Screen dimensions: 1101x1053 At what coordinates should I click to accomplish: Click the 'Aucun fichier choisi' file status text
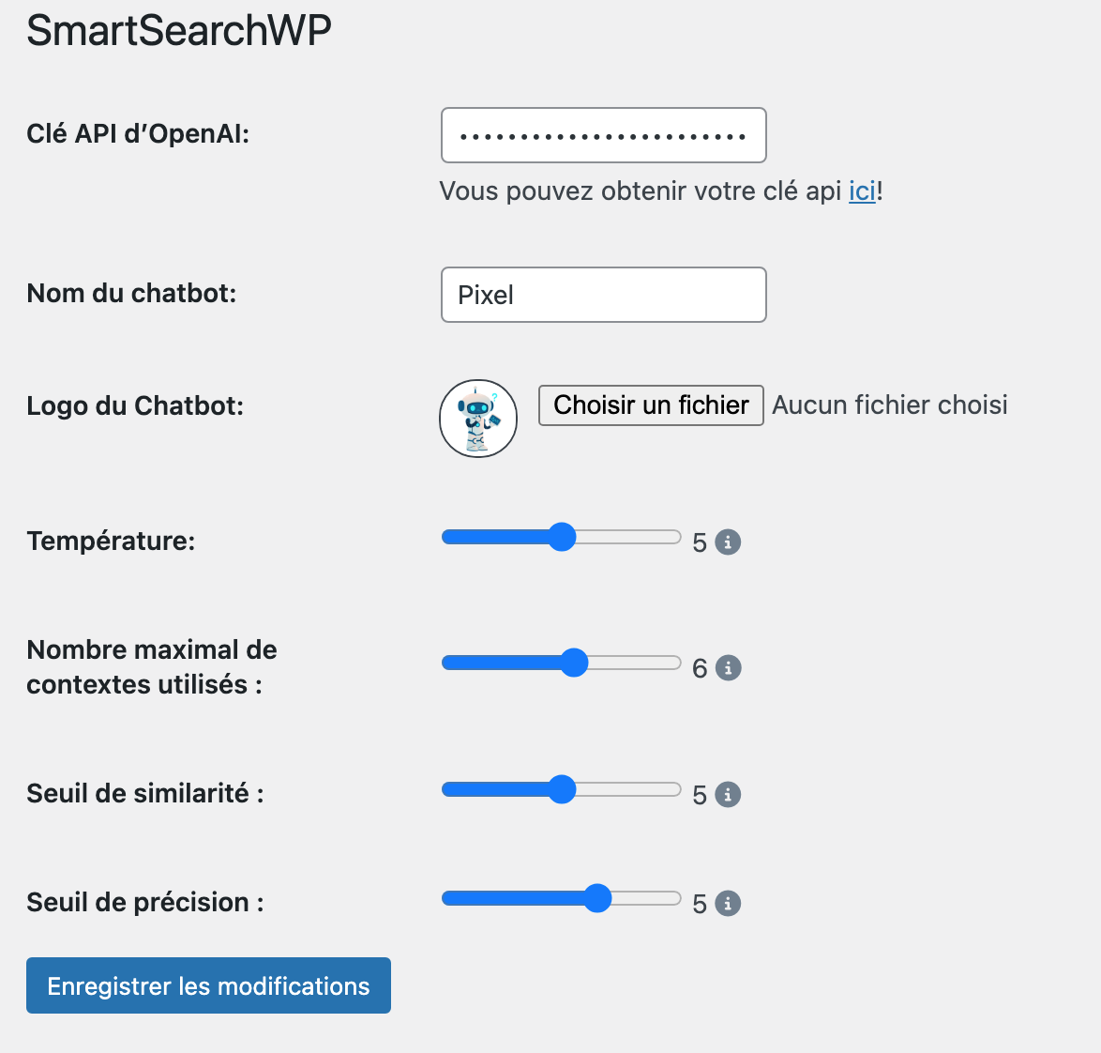[890, 405]
